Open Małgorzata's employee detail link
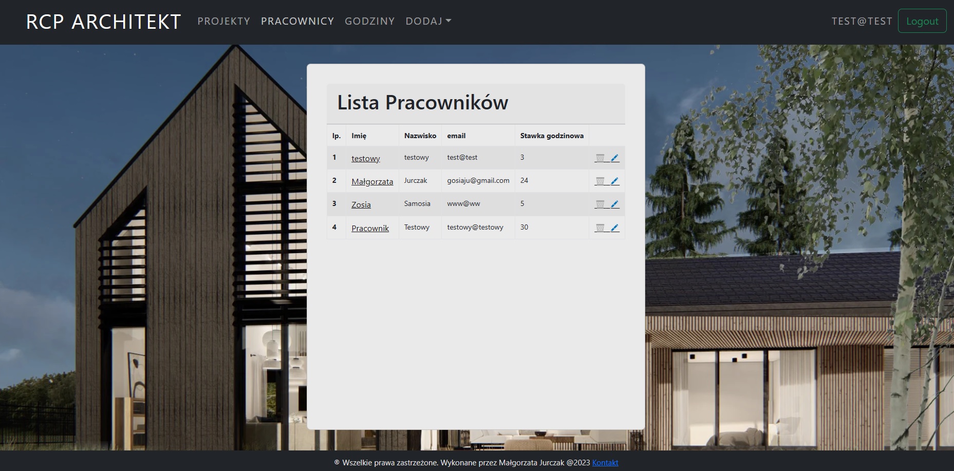This screenshot has height=471, width=954. (372, 181)
